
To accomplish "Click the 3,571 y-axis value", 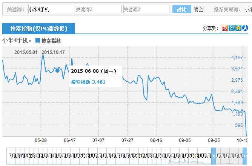I will [237, 69].
